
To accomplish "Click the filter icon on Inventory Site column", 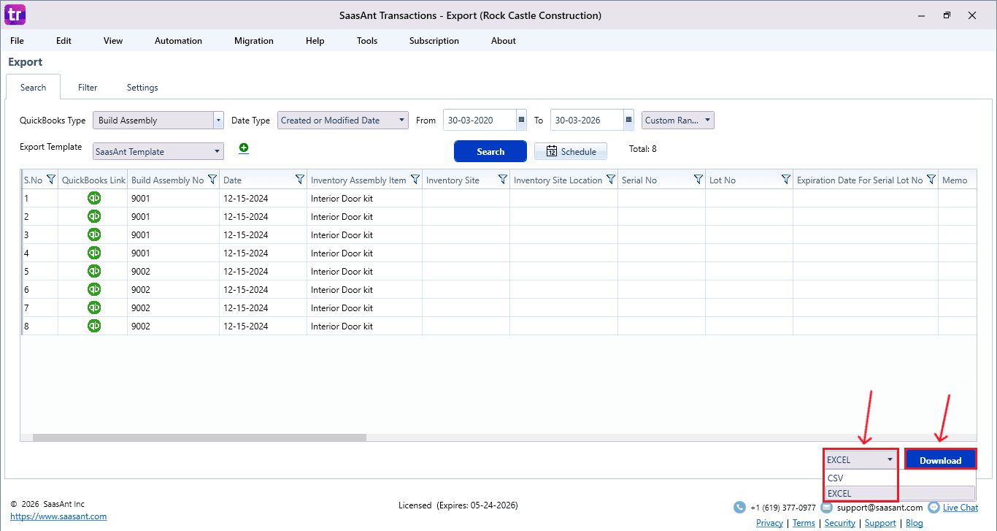I will (x=501, y=179).
